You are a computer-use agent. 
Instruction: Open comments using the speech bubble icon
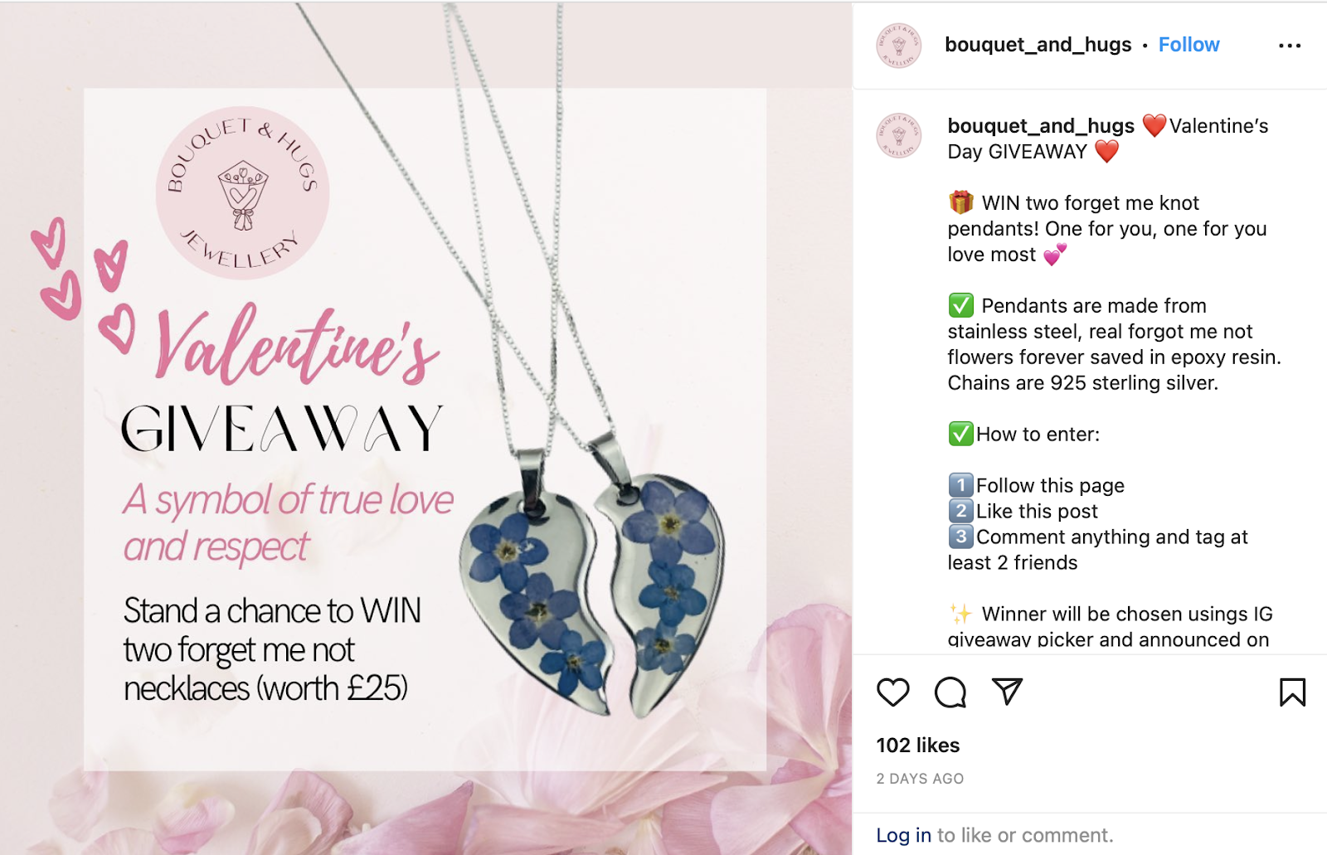pyautogui.click(x=950, y=692)
